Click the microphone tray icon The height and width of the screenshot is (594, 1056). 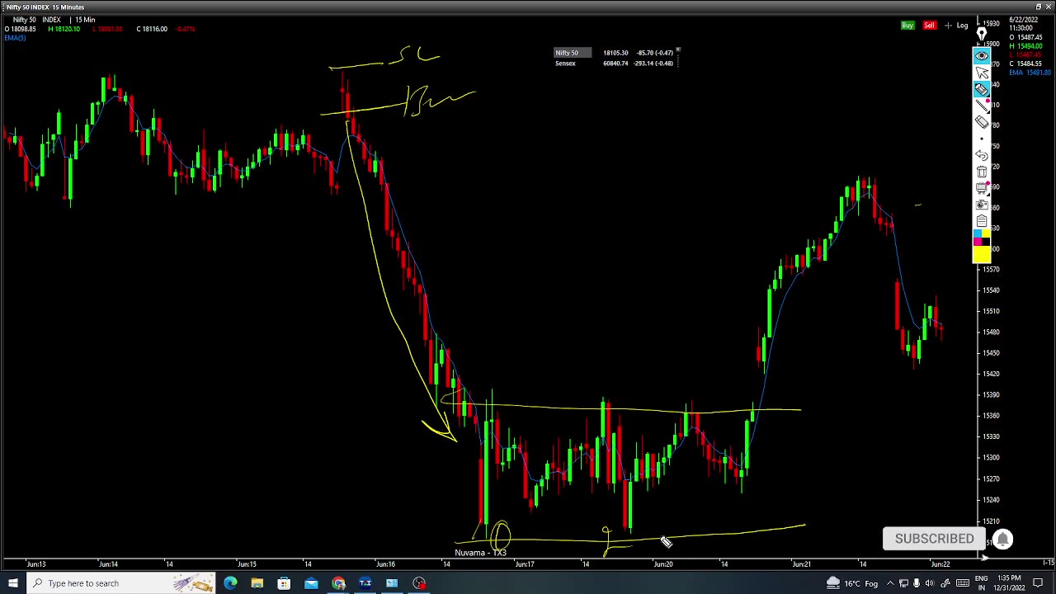(916, 583)
